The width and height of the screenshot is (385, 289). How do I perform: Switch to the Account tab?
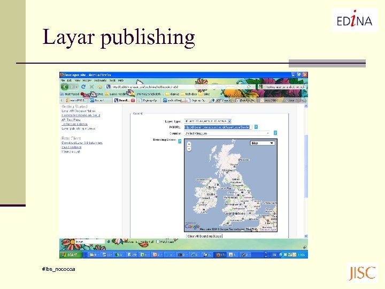coord(99,100)
